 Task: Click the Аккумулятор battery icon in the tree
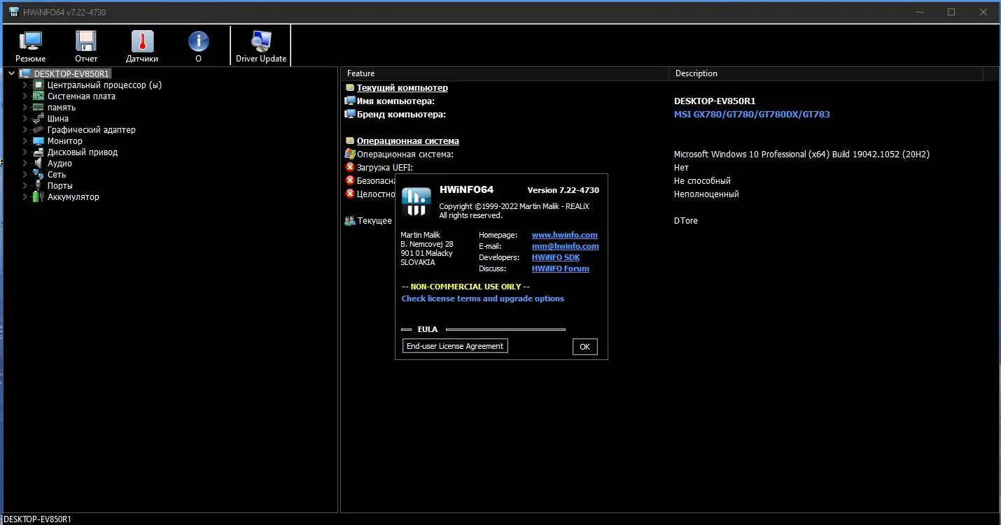[36, 196]
